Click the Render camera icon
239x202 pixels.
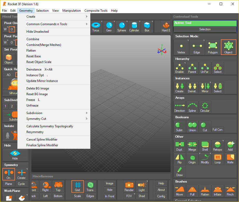point(129,186)
